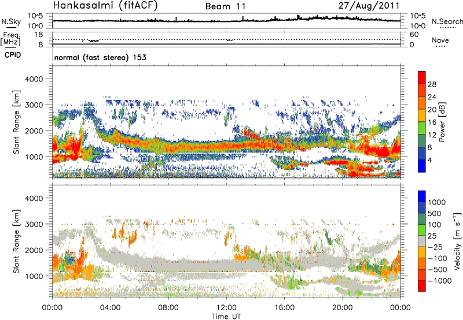Click the N.Sky solid line legend sample
463x320 pixels.
[x=11, y=27]
